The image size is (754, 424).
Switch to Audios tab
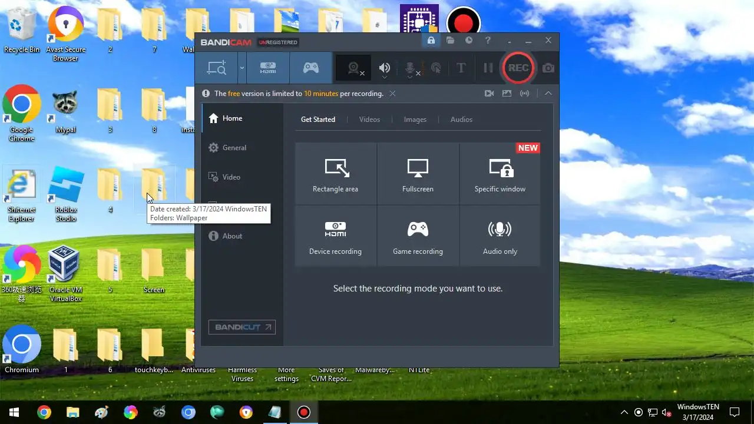coord(461,120)
